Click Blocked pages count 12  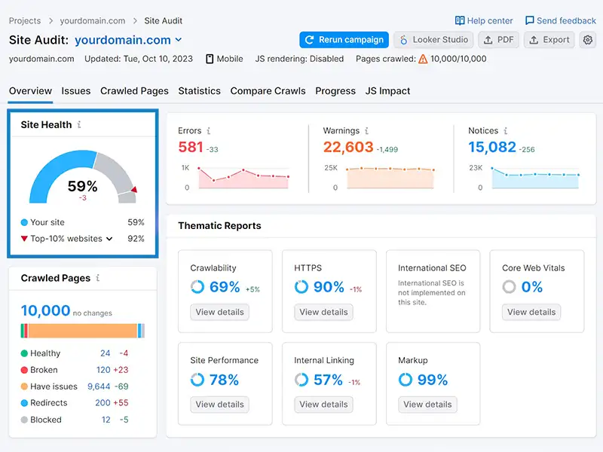click(106, 420)
